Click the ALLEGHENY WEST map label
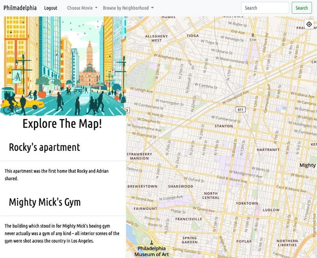 tap(157, 38)
